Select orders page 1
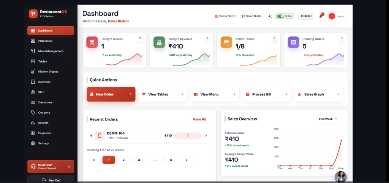 [x=109, y=160]
